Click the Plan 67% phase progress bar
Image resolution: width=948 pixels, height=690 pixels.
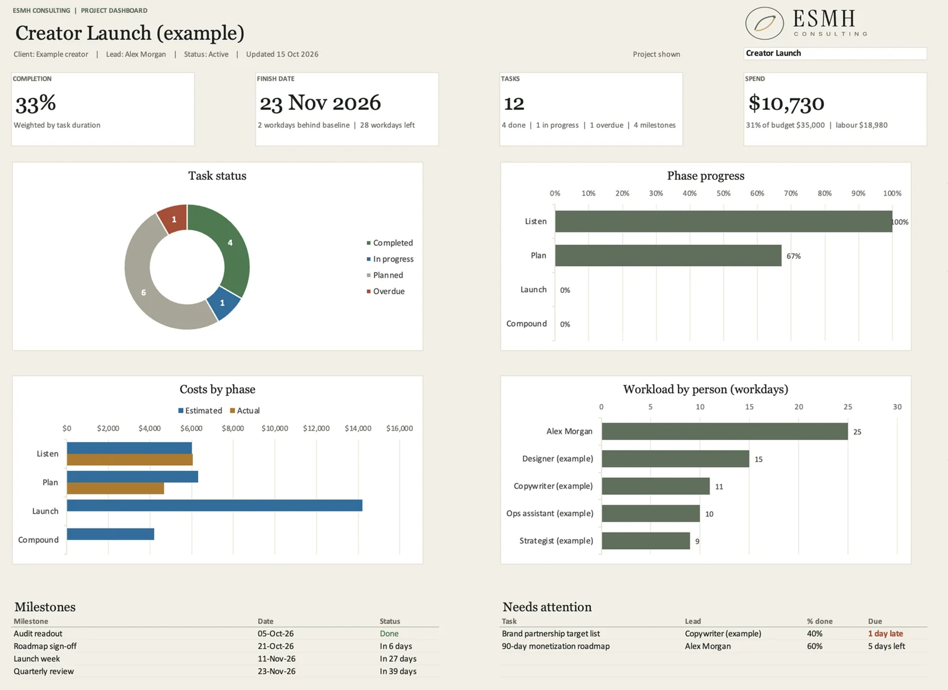(668, 255)
